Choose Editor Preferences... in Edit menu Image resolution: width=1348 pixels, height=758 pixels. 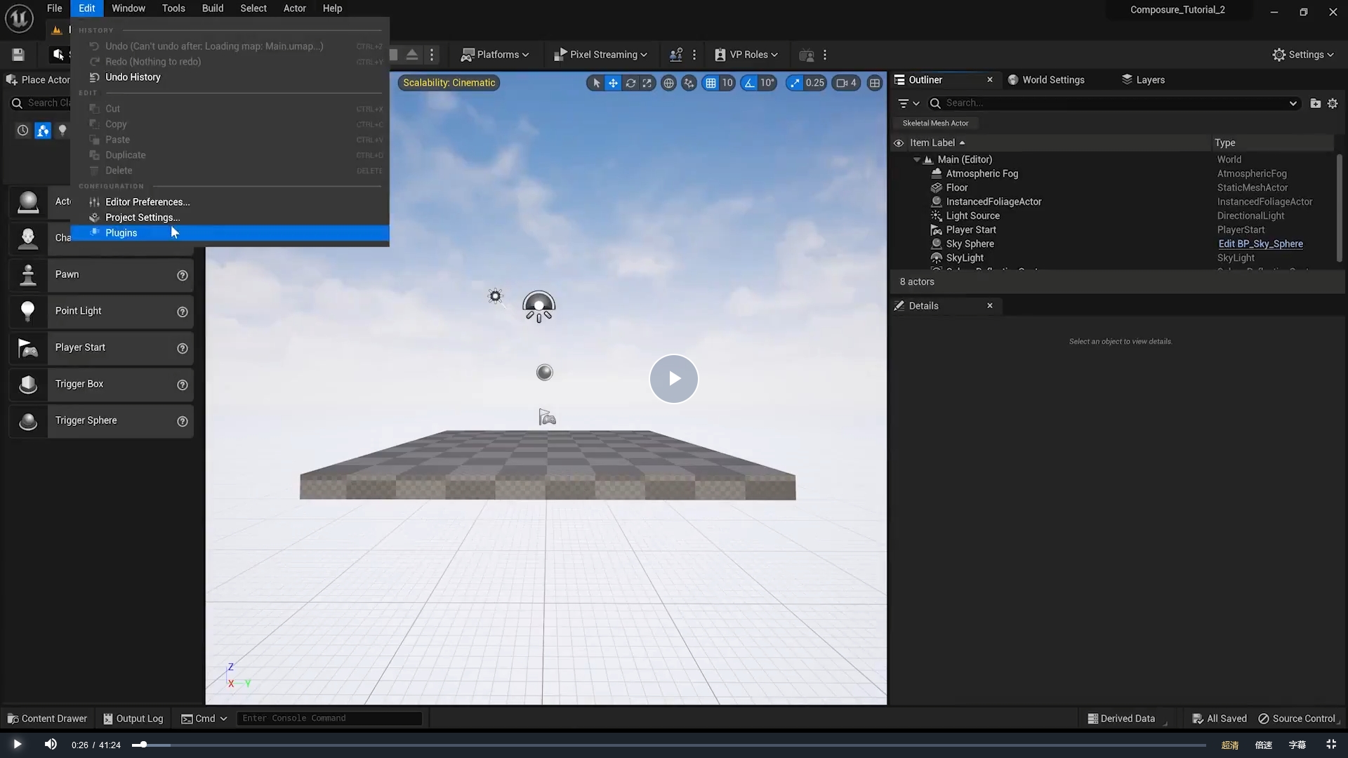tap(230, 202)
